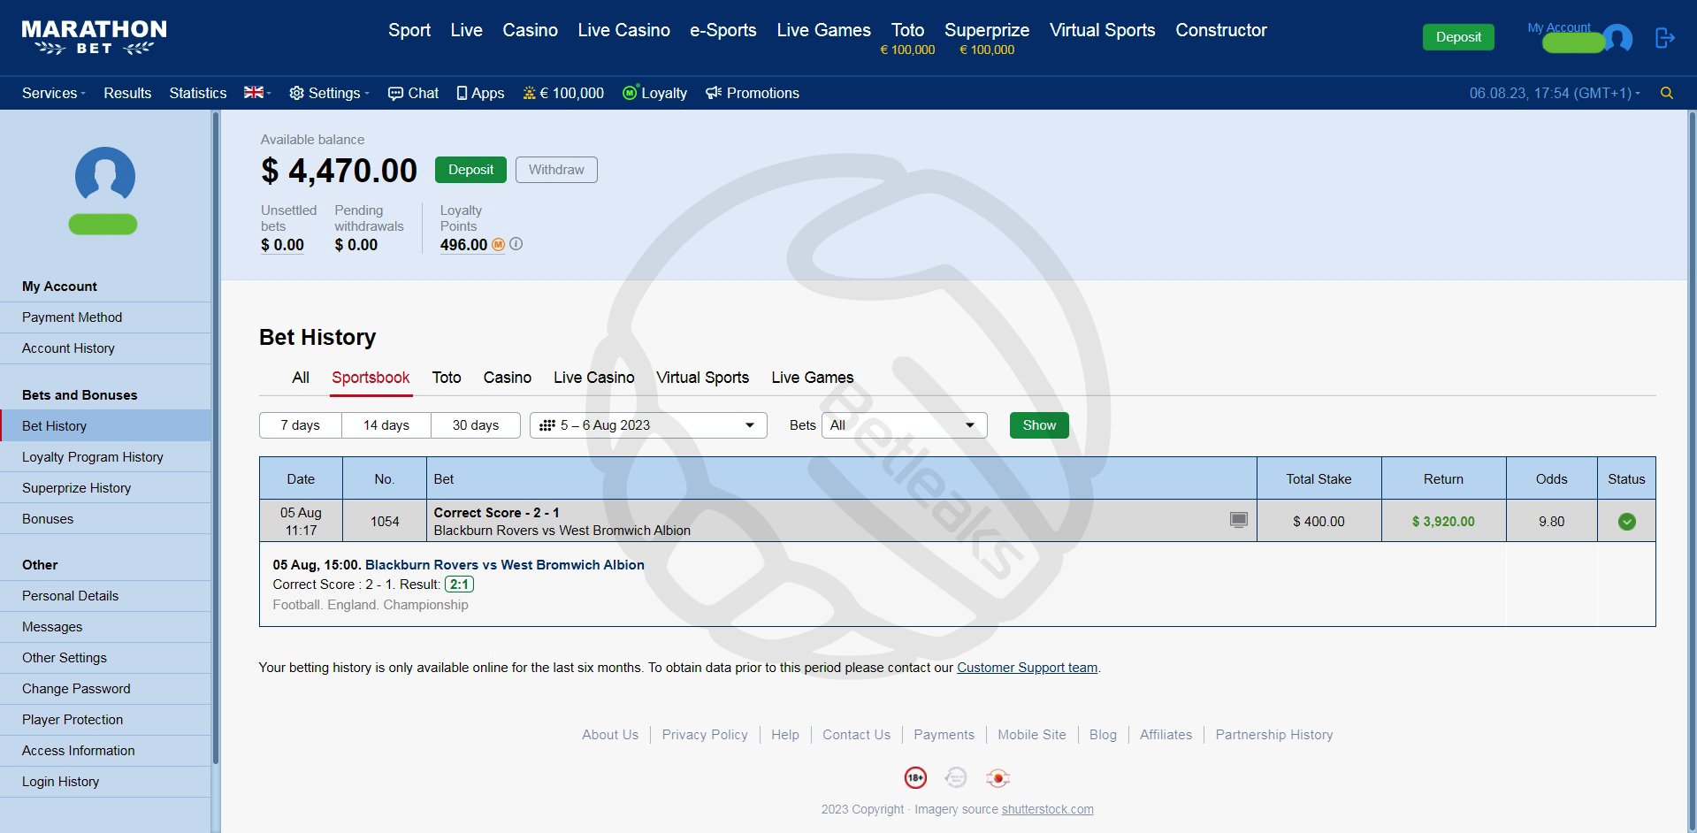Open Bonuses in sidebar
Screen dimensions: 1697x833
pos(105,519)
